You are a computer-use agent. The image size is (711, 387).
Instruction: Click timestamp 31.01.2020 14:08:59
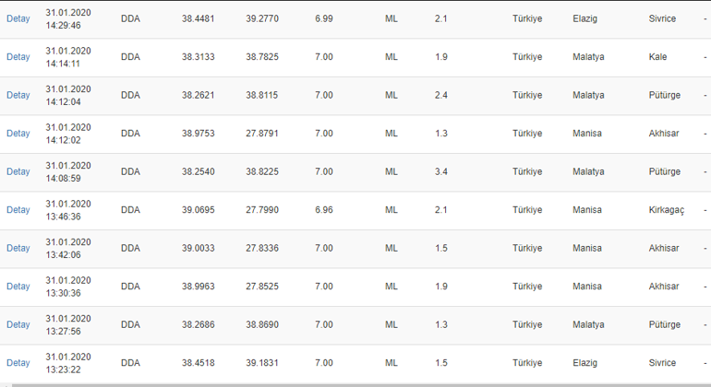coord(68,172)
